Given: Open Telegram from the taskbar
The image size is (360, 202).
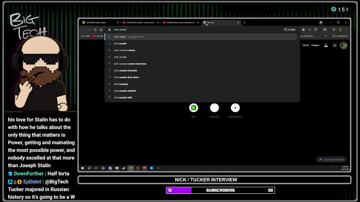Looking at the screenshot, I should point(151,168).
